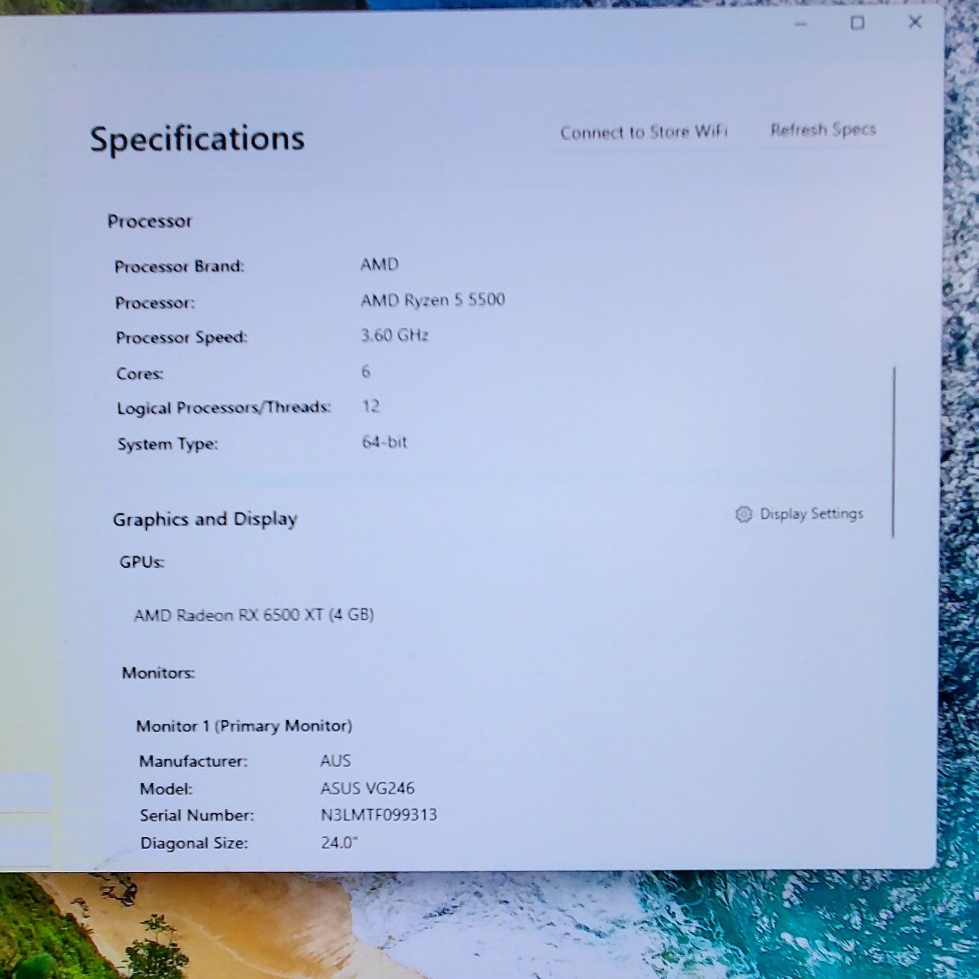Click the Monitor 1 (Primary Monitor) label
979x979 pixels.
coord(244,726)
